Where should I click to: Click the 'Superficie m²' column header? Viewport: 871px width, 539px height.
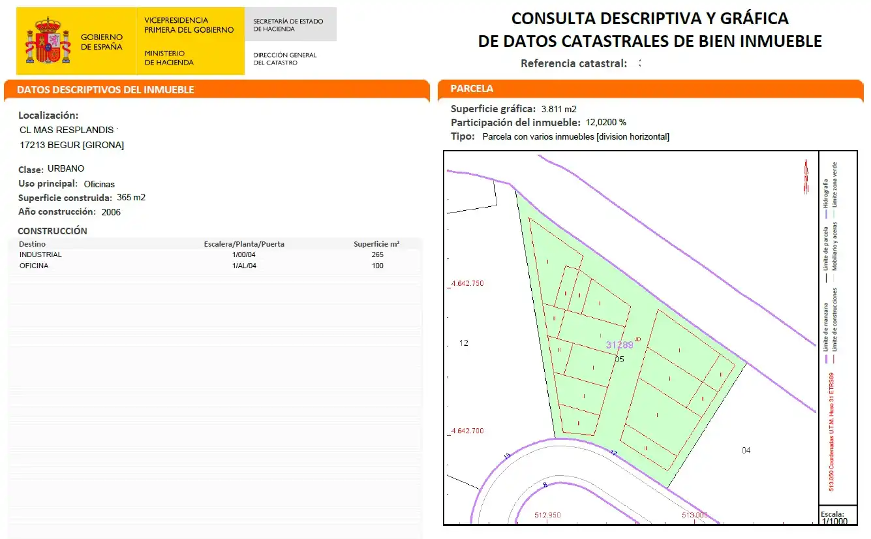[376, 244]
